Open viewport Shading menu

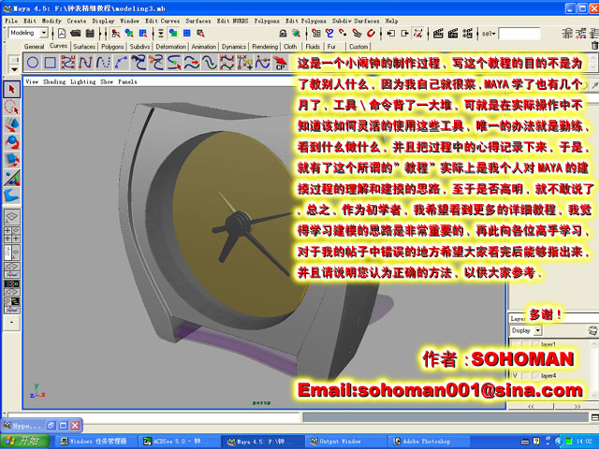[x=54, y=81]
